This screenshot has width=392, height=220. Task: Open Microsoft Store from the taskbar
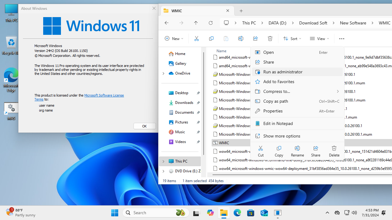(251, 213)
